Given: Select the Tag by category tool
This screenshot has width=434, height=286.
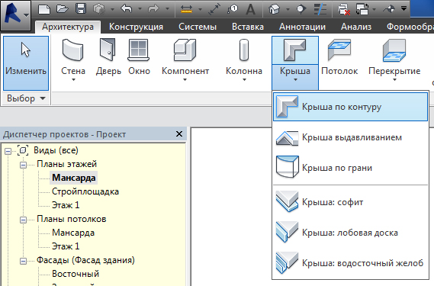Looking at the screenshot, I should click(233, 9).
